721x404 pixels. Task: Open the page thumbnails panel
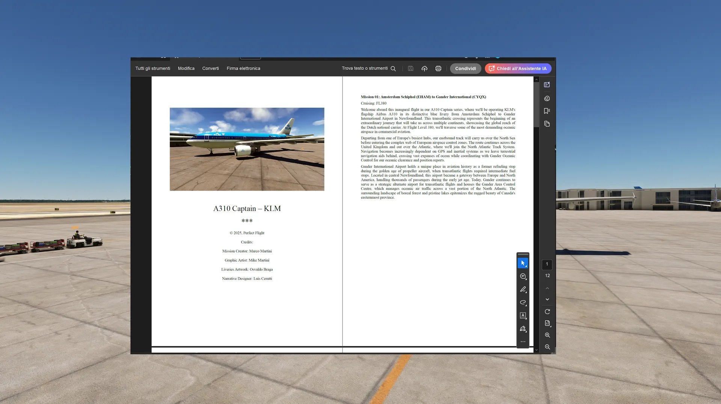pos(547,124)
